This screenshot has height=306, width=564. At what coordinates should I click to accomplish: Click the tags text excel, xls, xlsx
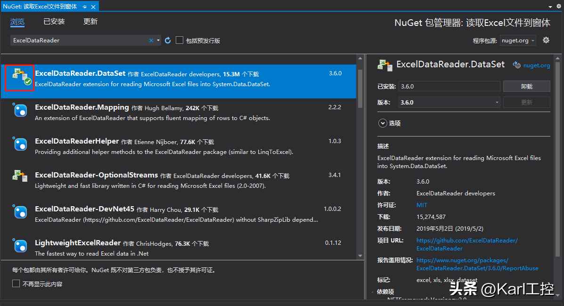[x=447, y=280]
